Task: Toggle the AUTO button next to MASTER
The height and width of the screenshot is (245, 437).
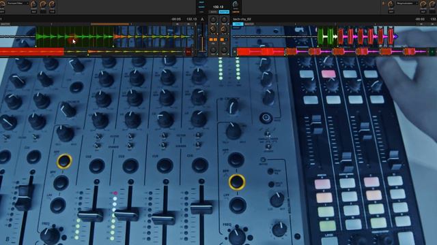Action: 213,12
